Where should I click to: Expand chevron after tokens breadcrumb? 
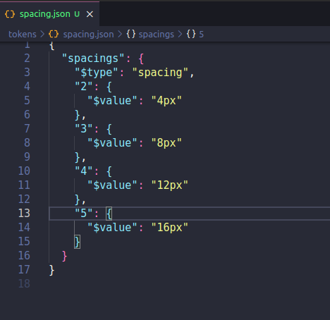[x=42, y=34]
